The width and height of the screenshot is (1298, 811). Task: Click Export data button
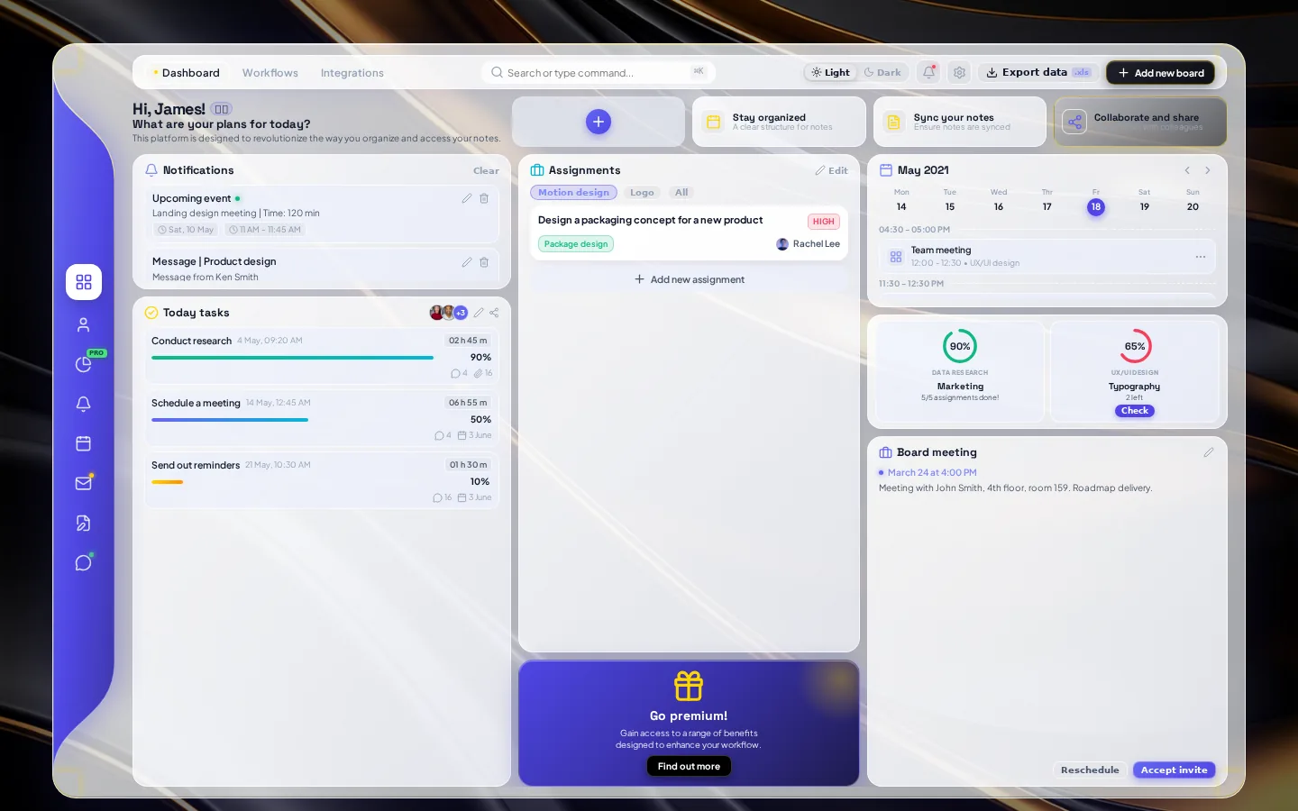[x=1038, y=72]
